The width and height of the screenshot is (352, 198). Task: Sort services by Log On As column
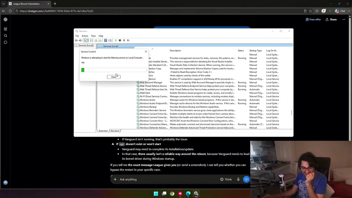[271, 51]
